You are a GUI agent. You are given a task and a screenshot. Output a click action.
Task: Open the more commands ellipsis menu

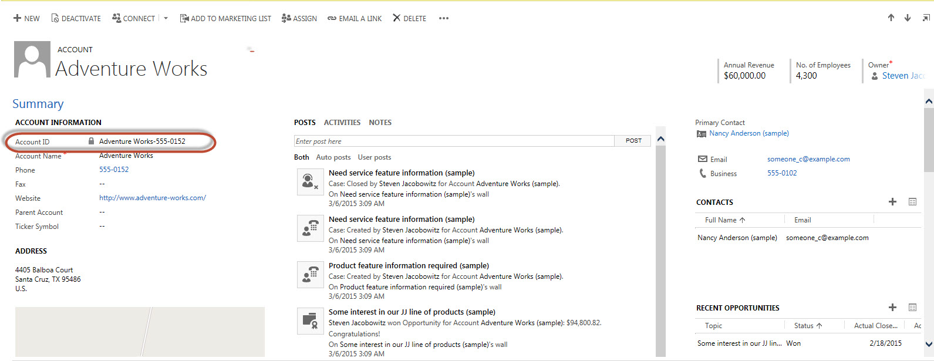coord(444,18)
